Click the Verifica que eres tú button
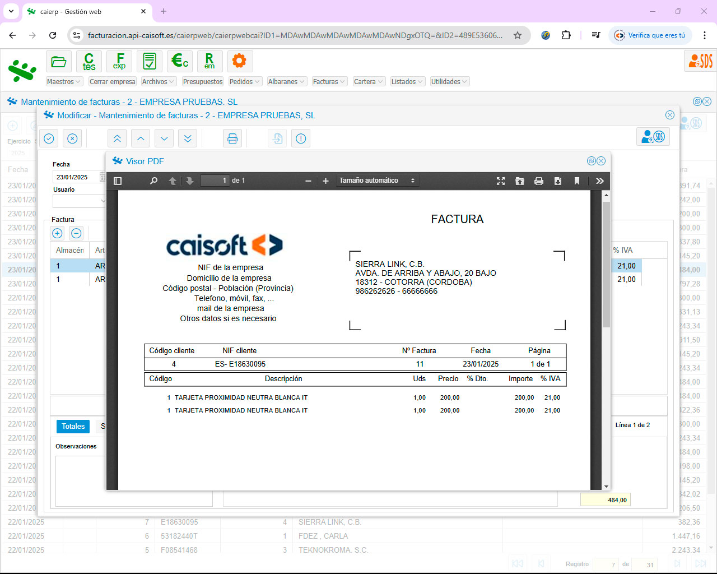 pos(650,35)
